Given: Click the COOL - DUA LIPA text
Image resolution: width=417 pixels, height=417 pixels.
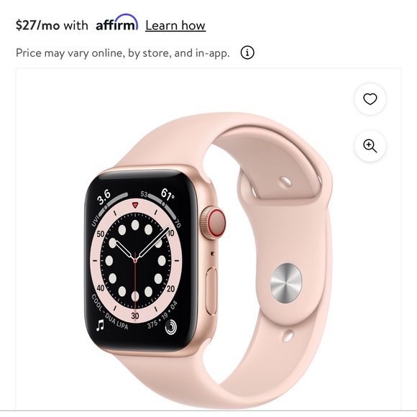Looking at the screenshot, I should (x=109, y=312).
